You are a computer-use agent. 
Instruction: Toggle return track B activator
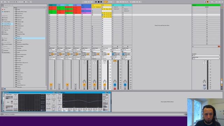coord(125,85)
